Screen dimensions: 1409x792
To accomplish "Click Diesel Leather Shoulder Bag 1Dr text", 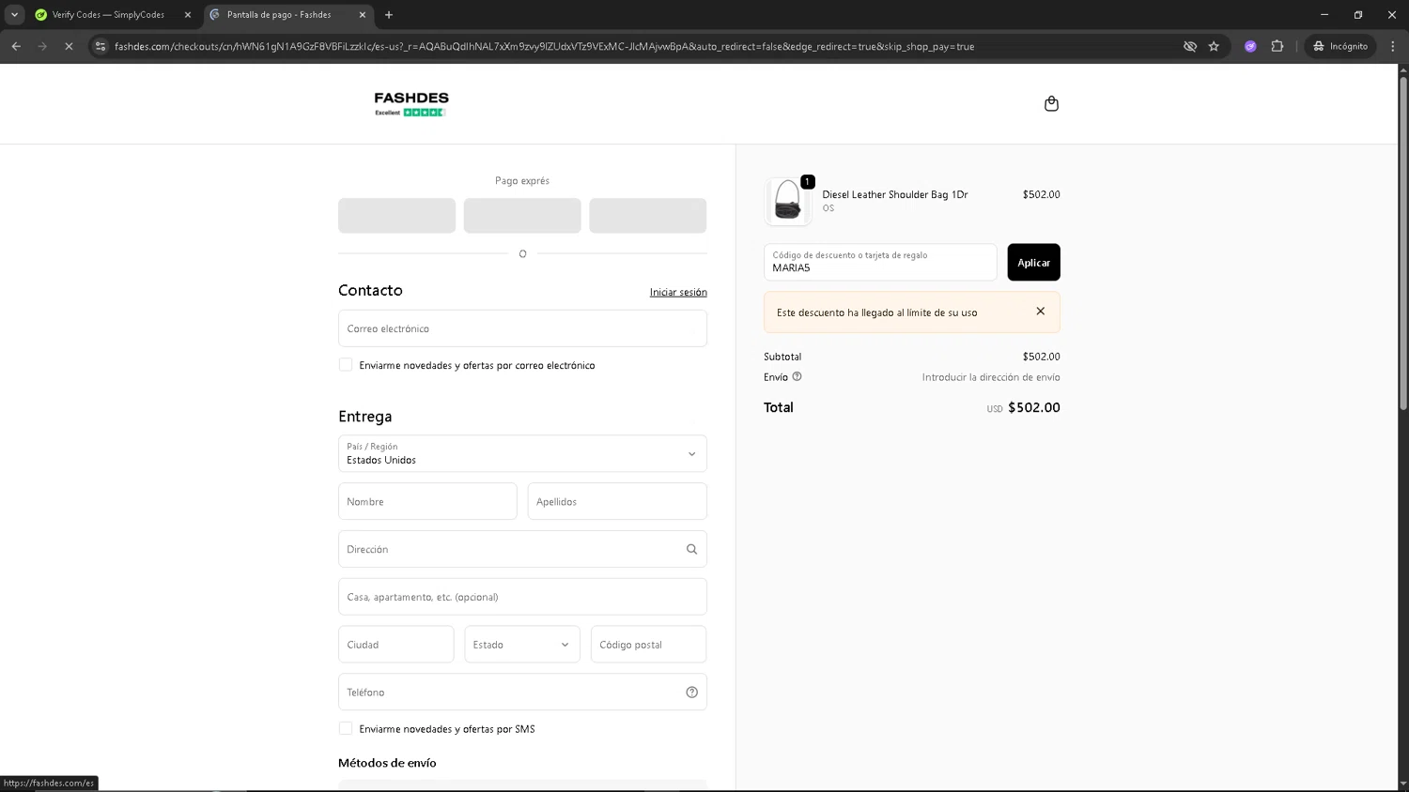I will (895, 194).
